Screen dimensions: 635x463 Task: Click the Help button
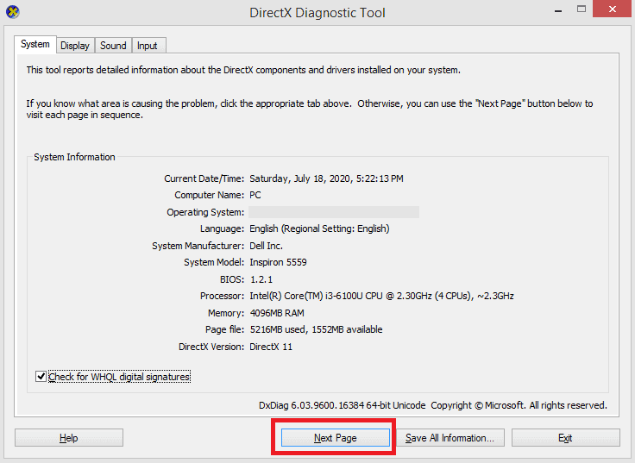(69, 438)
